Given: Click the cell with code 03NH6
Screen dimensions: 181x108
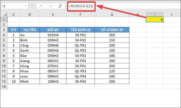Looking at the screenshot, I should pos(53,45).
